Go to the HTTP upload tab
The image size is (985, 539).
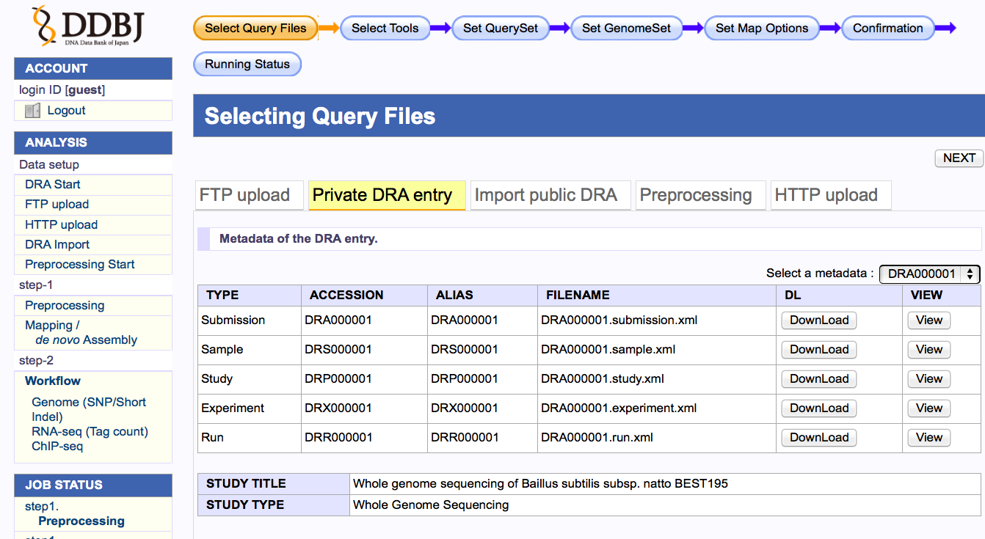826,195
